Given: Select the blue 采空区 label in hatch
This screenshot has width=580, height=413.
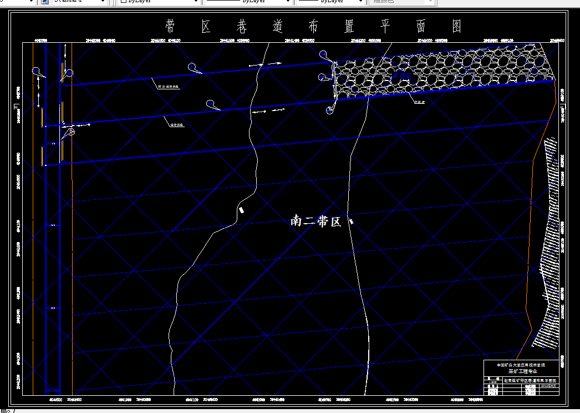Looking at the screenshot, I should click(x=401, y=76).
